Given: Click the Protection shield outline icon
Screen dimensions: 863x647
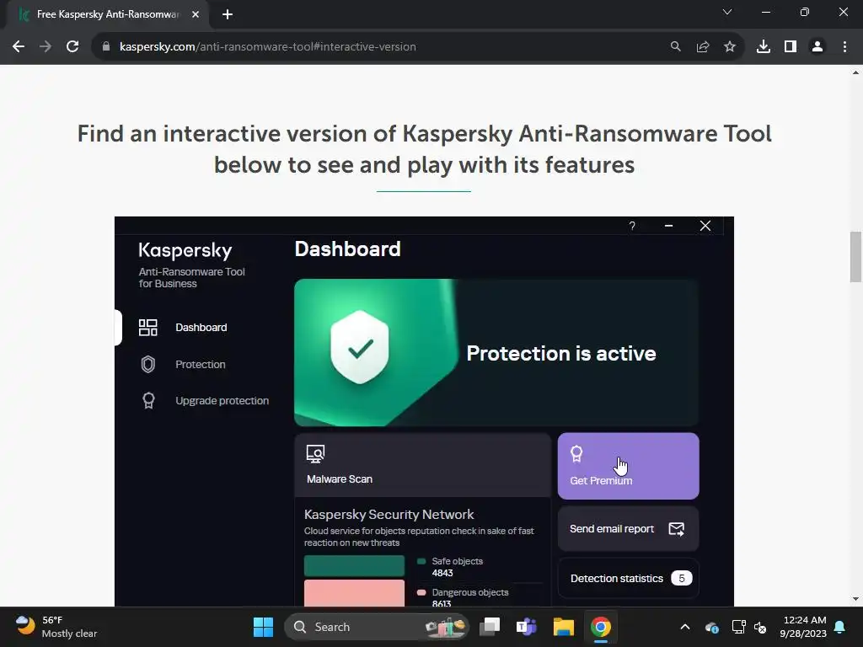Looking at the screenshot, I should pyautogui.click(x=148, y=364).
